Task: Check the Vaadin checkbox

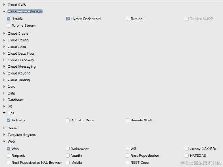Action: click(x=68, y=156)
